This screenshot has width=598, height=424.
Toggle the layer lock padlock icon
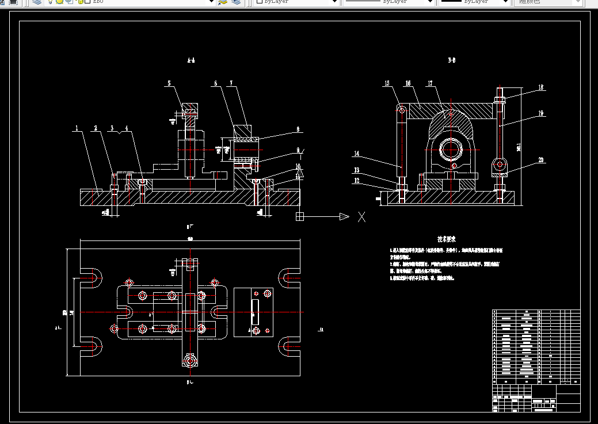[x=79, y=2]
